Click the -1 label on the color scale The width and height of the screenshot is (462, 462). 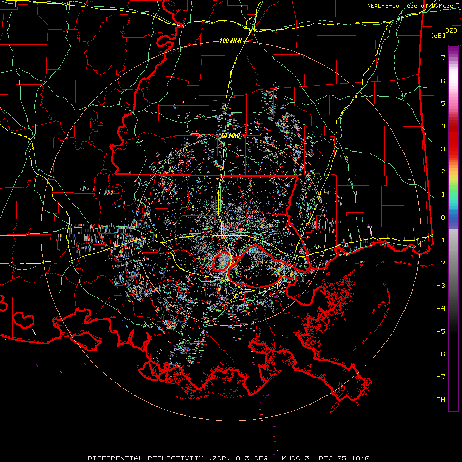click(441, 240)
